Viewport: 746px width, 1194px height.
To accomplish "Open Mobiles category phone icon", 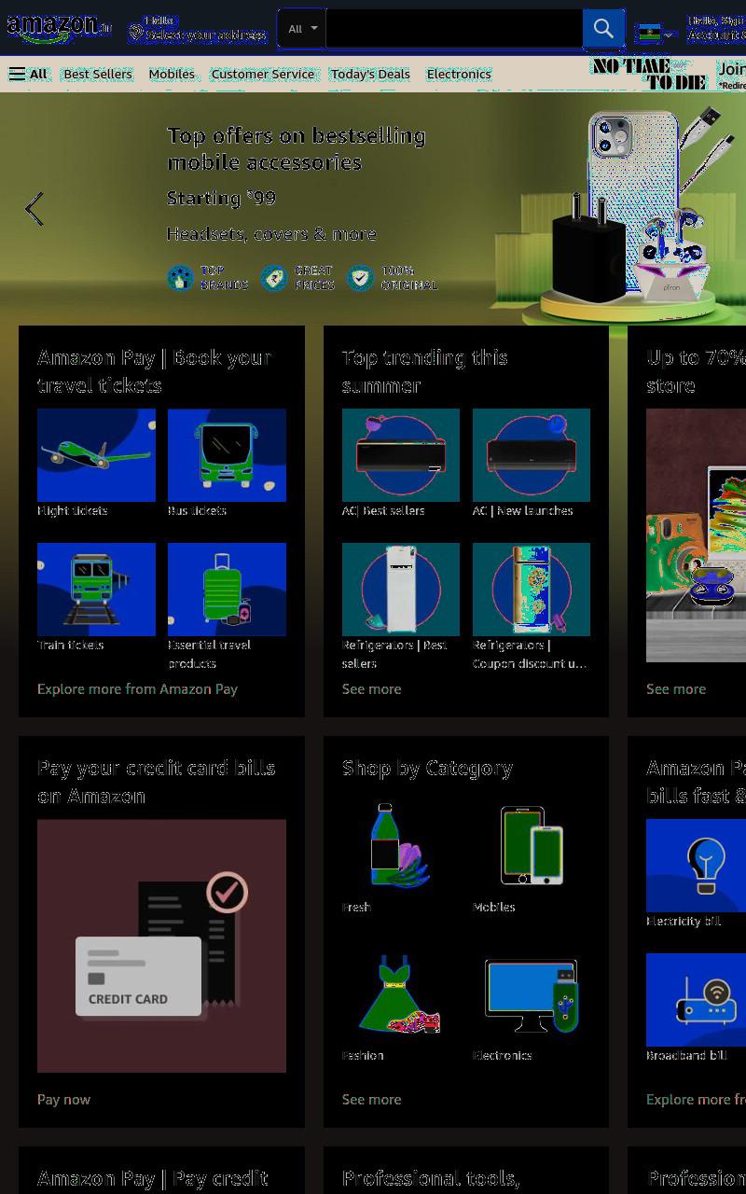I will click(532, 846).
